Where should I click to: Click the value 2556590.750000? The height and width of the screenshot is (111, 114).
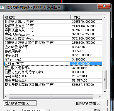tap(84, 43)
